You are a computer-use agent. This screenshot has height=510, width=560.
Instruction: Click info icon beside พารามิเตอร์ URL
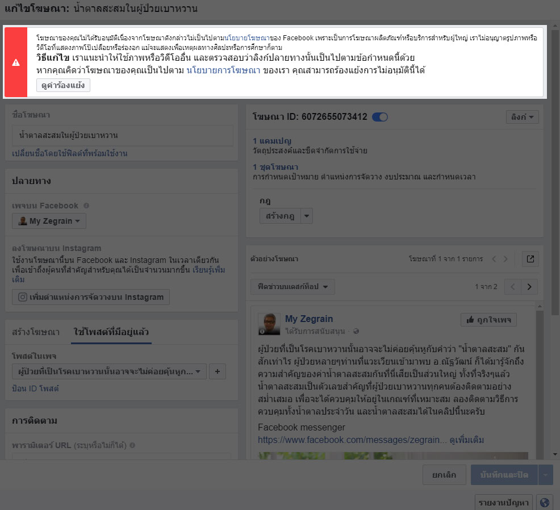pos(132,445)
